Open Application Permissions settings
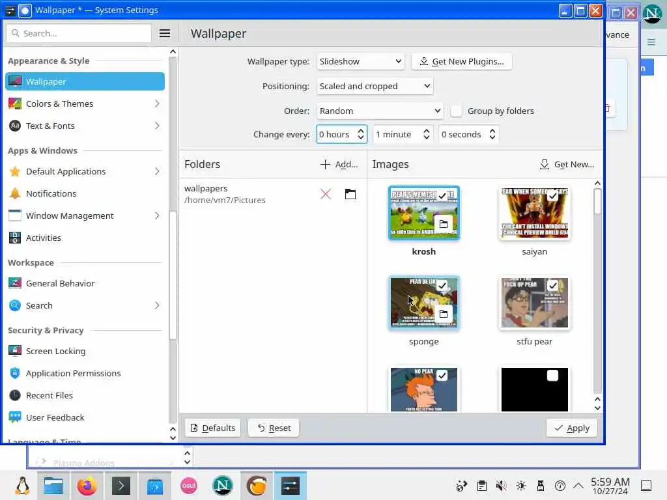 point(85,373)
